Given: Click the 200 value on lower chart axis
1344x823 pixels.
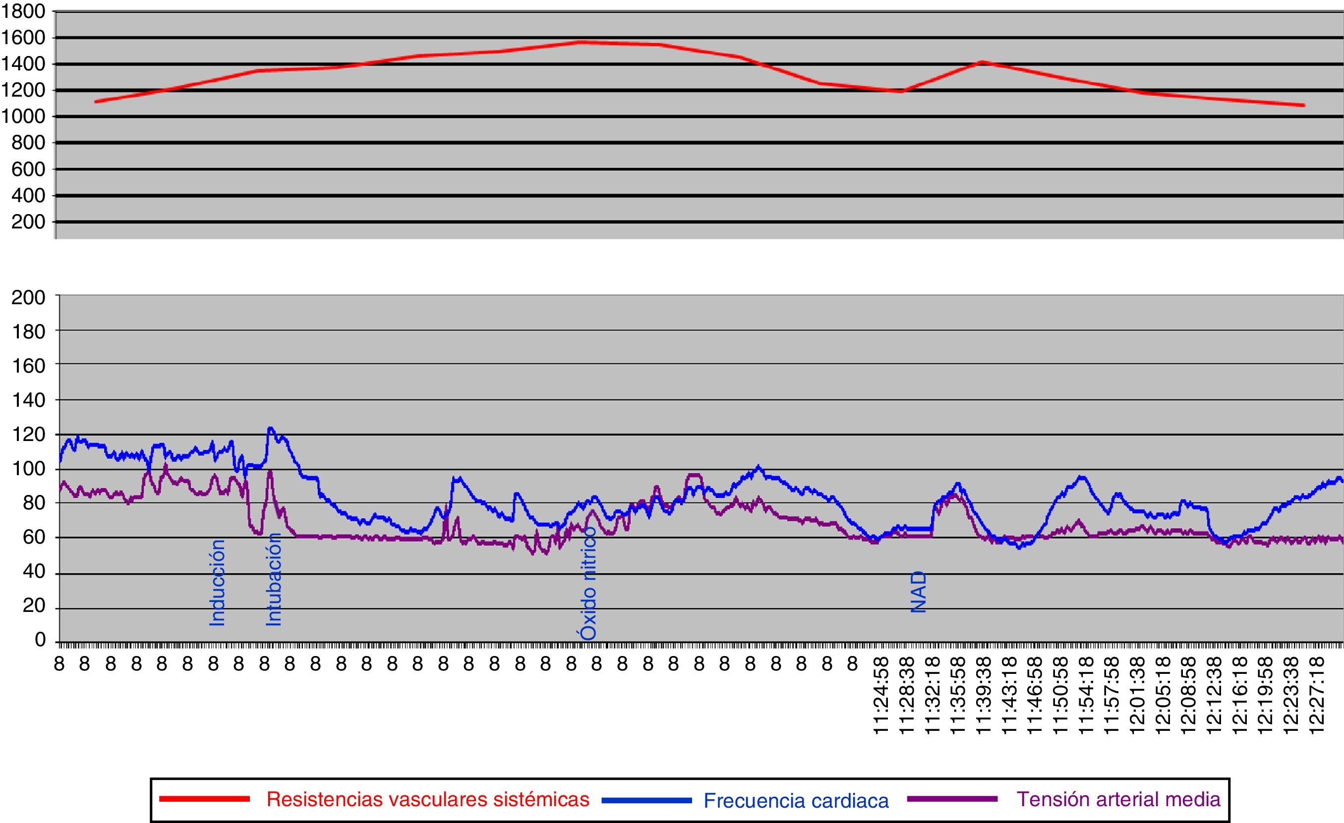Looking at the screenshot, I should pyautogui.click(x=28, y=298).
